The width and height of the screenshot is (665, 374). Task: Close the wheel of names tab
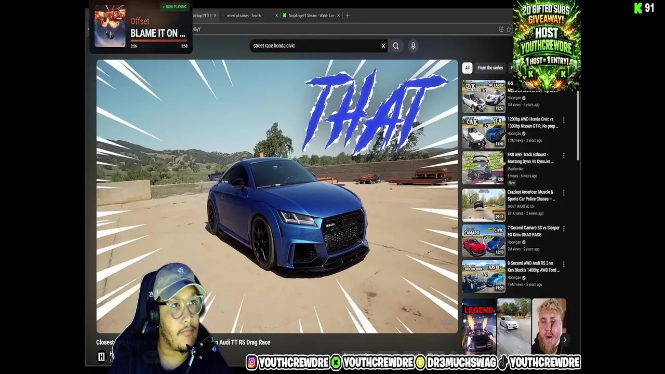click(276, 16)
